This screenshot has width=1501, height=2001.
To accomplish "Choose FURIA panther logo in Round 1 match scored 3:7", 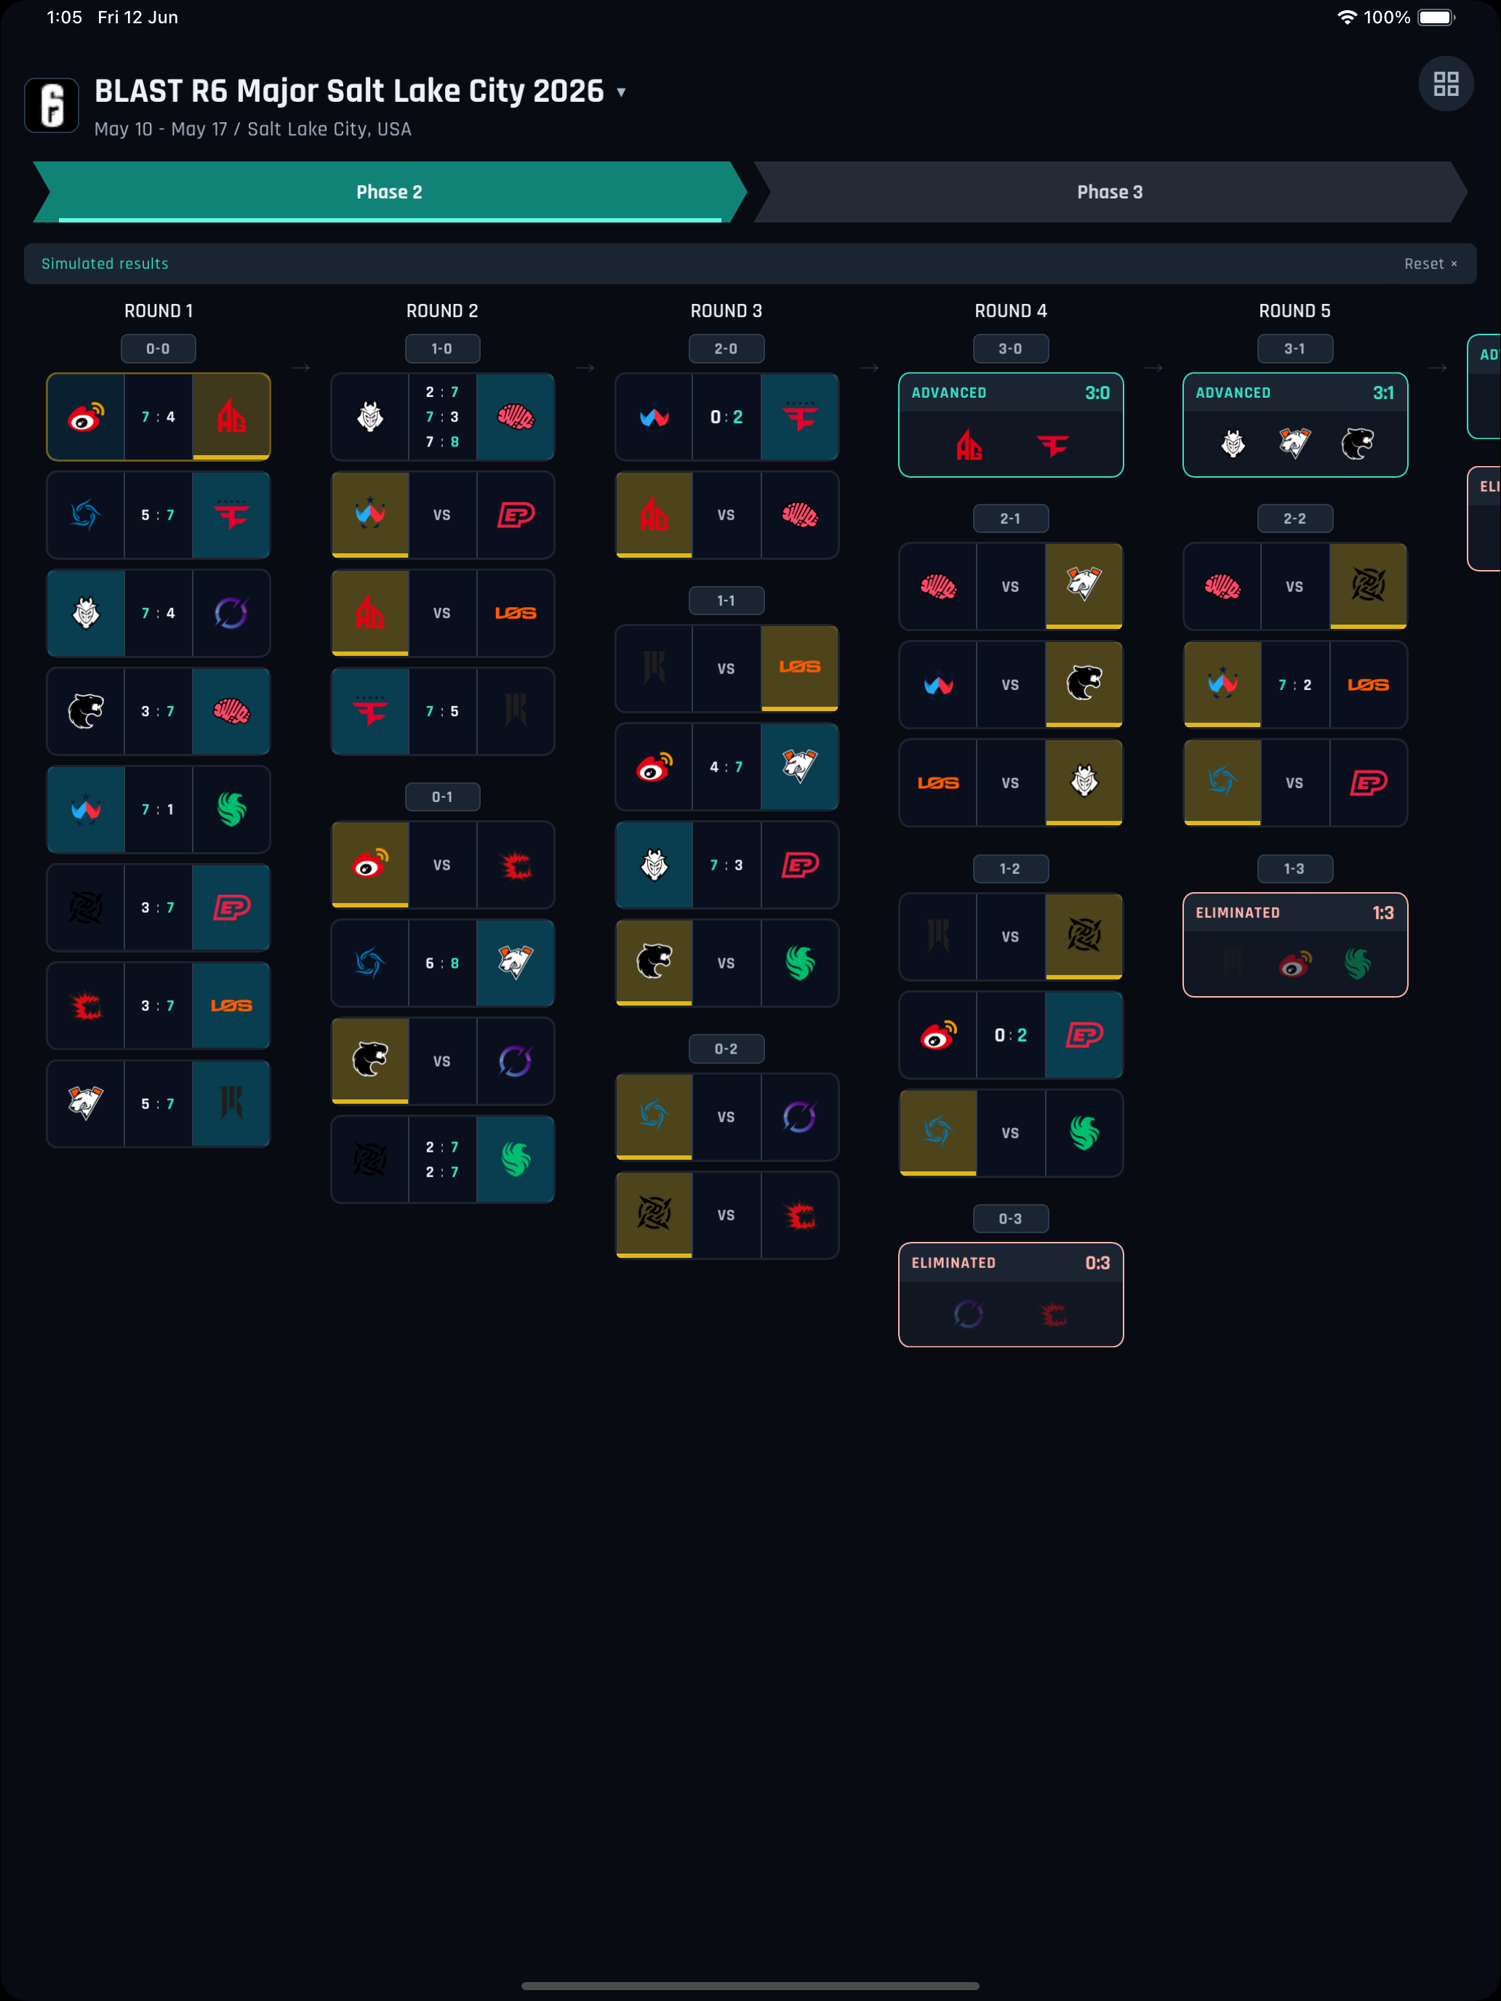I will 86,712.
